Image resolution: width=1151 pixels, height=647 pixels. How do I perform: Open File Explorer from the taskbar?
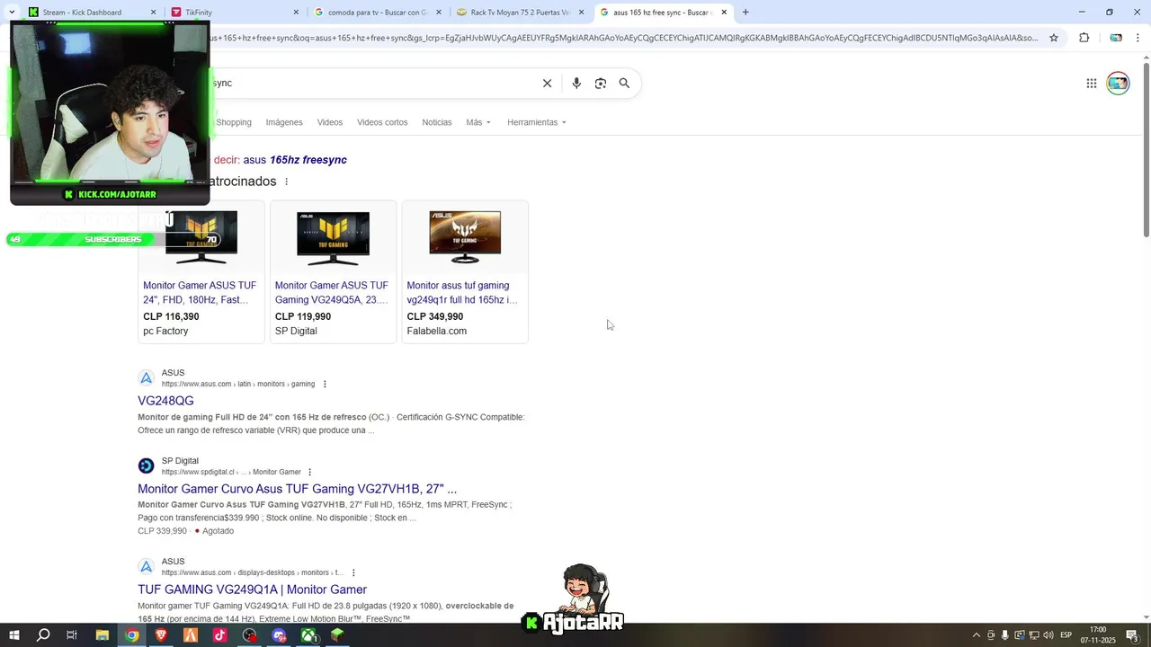102,635
